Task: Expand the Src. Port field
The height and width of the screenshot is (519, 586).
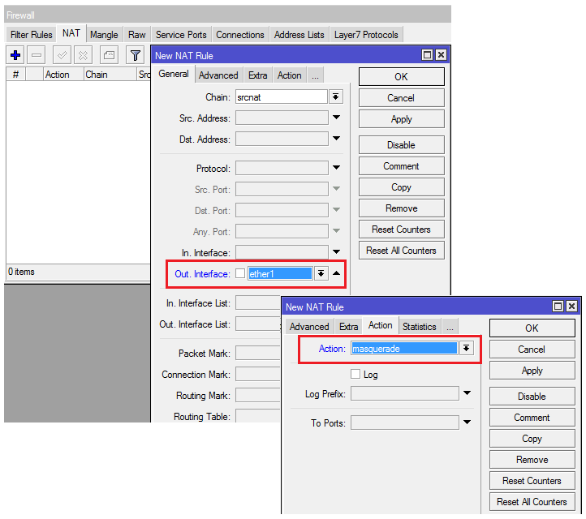Action: (x=336, y=189)
